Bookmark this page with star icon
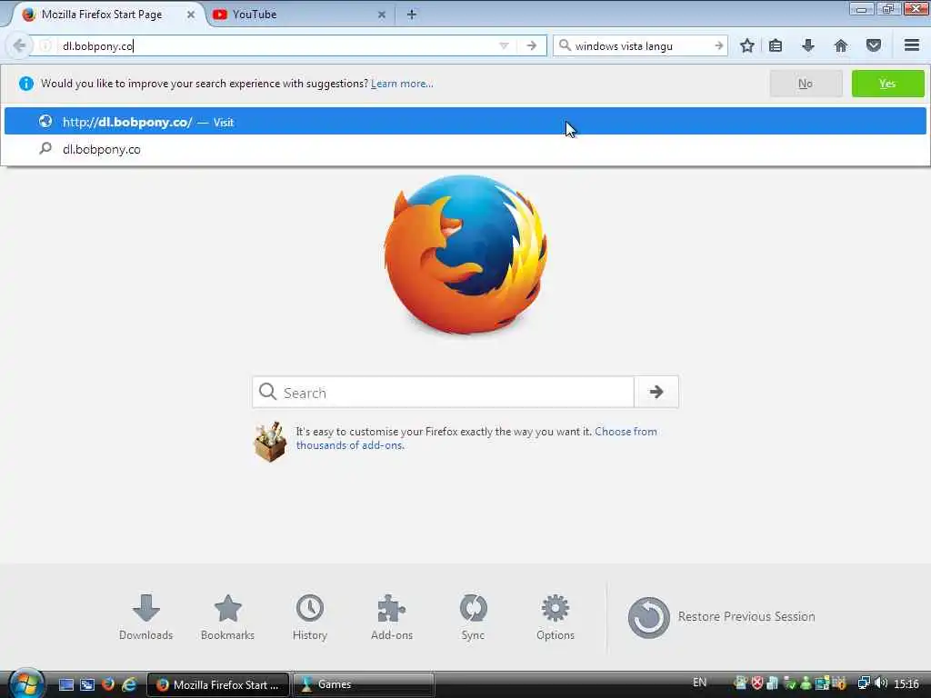 click(747, 45)
